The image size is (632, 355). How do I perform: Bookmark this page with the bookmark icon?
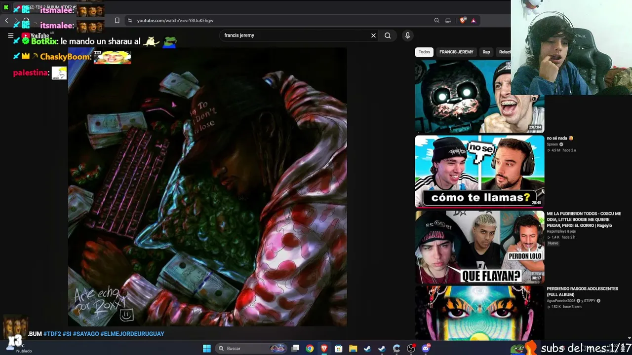coord(117,21)
